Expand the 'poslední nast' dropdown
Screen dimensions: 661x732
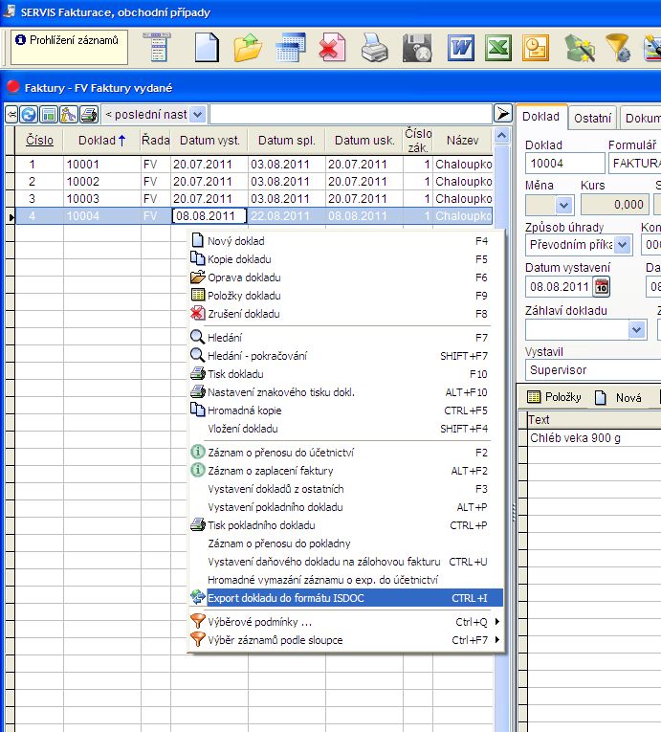coord(197,115)
